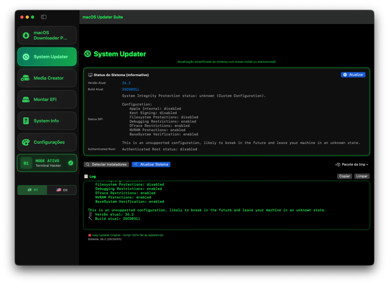Clear the log with Limpar button
This screenshot has width=389, height=285.
click(362, 176)
